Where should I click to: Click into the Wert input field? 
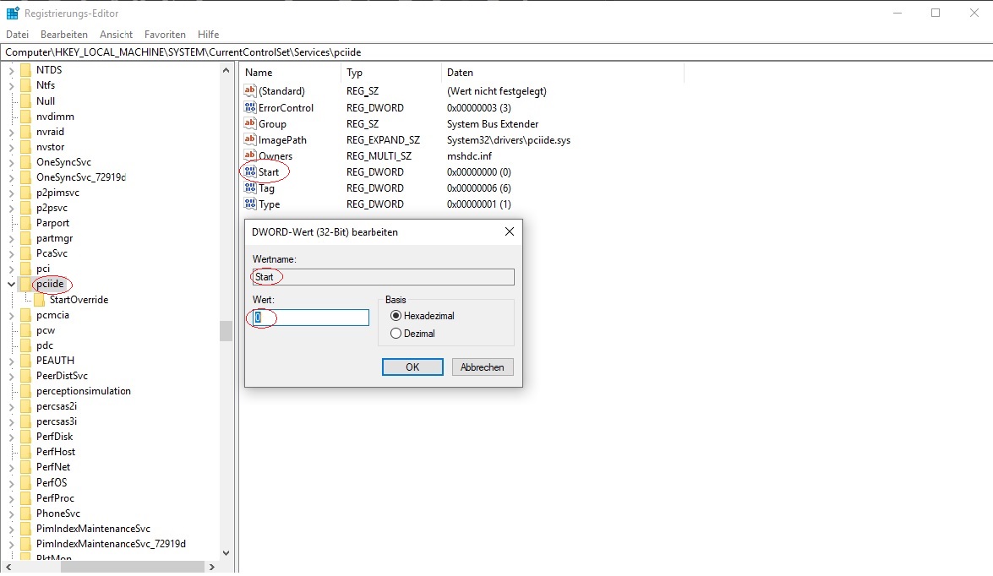point(310,317)
